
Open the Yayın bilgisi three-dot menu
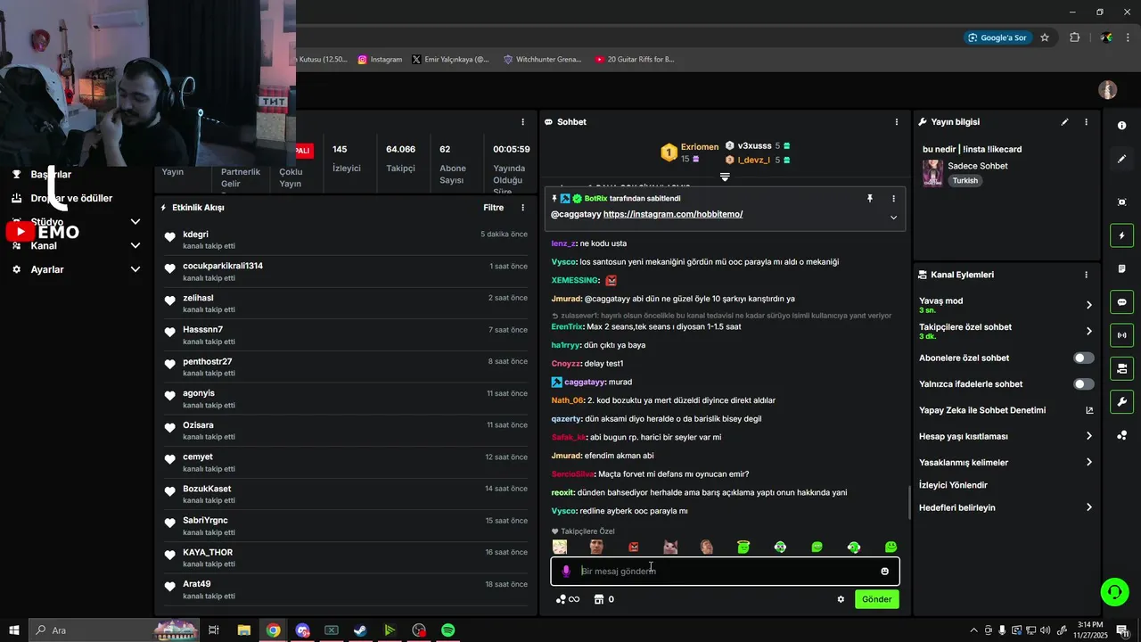[x=1086, y=122]
